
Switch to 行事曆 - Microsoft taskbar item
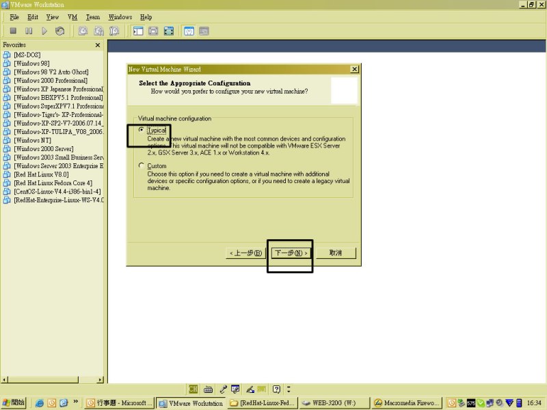120,403
